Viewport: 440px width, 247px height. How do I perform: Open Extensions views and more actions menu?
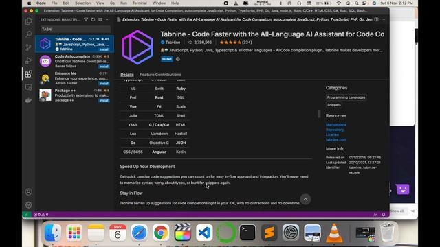click(x=107, y=20)
